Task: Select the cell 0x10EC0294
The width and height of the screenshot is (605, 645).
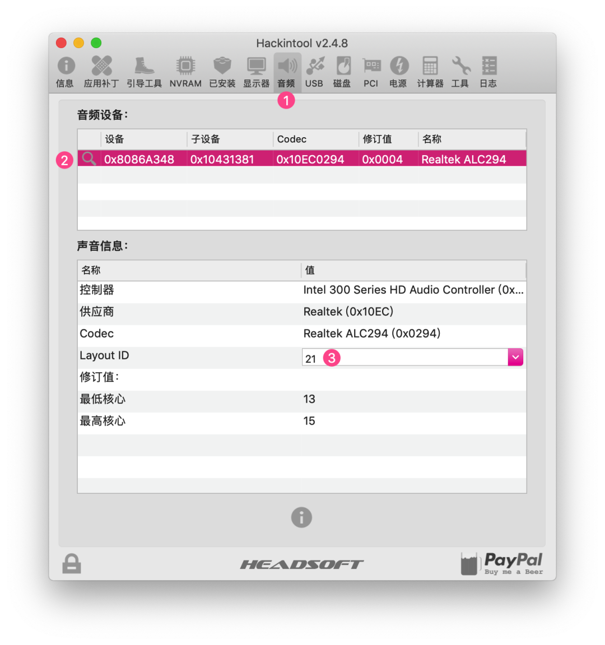Action: coord(310,159)
